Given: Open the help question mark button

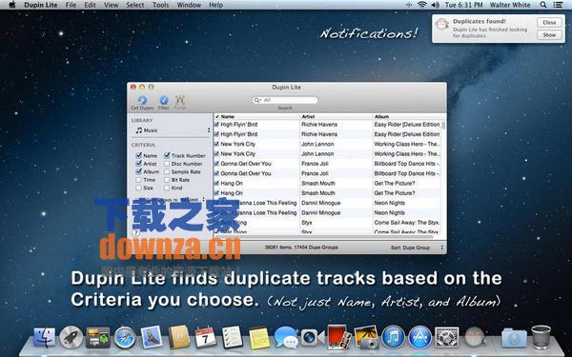Looking at the screenshot, I should coord(135,232).
